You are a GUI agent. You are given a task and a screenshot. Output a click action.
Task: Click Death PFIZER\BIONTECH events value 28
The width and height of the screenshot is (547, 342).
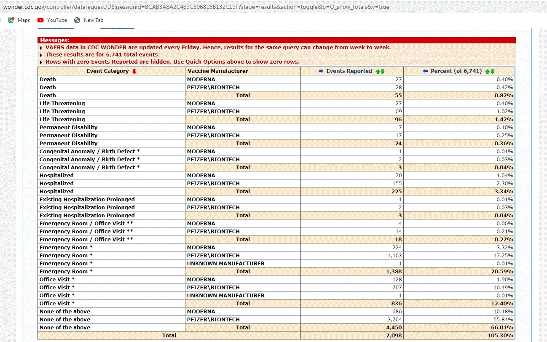coord(398,87)
